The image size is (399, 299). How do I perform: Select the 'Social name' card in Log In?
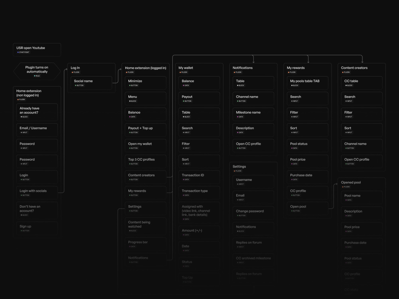tap(91, 83)
